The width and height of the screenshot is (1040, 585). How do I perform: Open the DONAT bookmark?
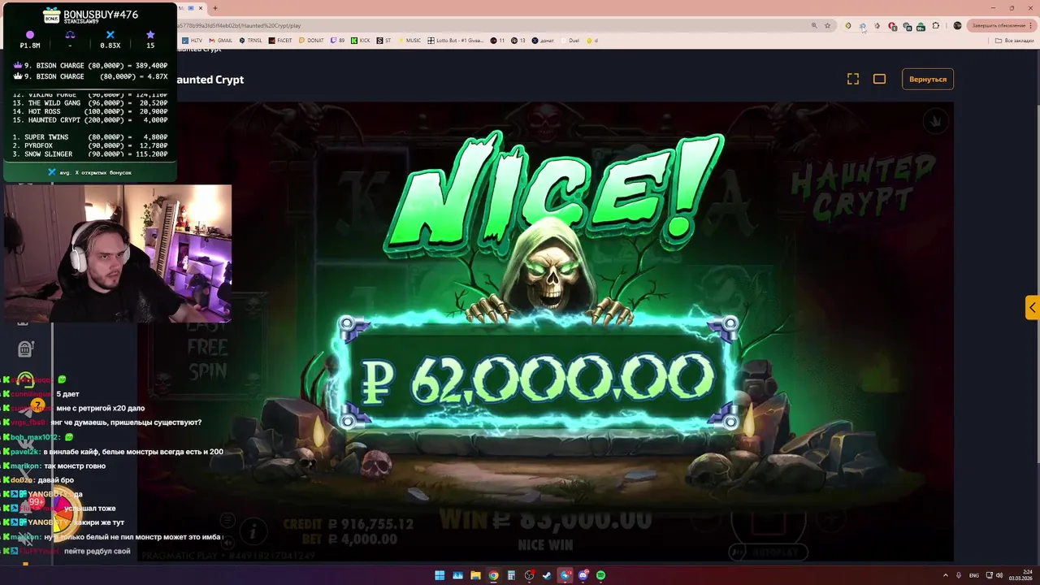click(x=311, y=40)
